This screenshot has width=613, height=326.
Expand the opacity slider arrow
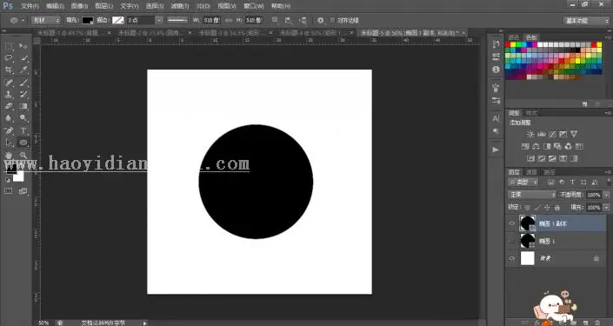(607, 195)
